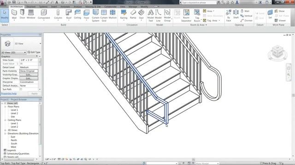The width and height of the screenshot is (295, 165).
Task: Switch to the Structure ribbon tab
Action: click(x=31, y=6)
